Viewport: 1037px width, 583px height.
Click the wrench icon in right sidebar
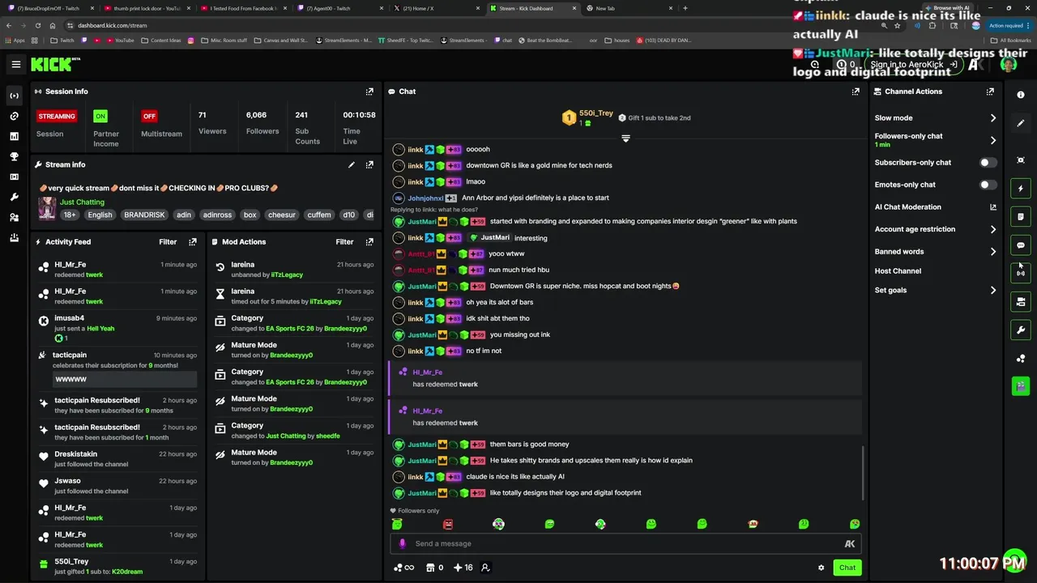(x=1021, y=330)
